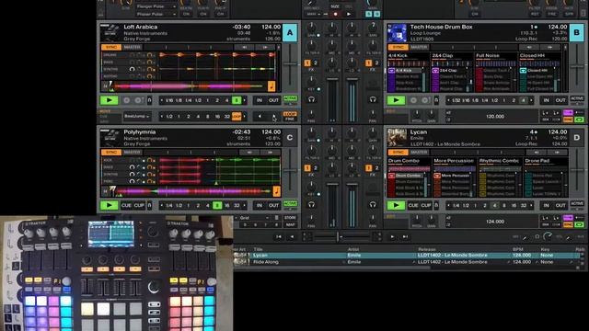
Task: Assign FX unit 2 to channel B
Action: tap(376, 63)
